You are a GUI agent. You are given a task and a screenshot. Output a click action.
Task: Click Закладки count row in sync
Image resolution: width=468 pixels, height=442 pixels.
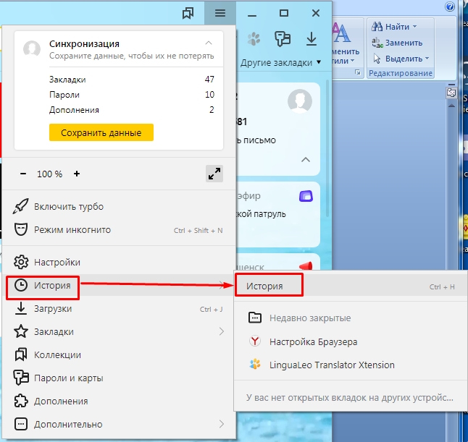[x=132, y=80]
